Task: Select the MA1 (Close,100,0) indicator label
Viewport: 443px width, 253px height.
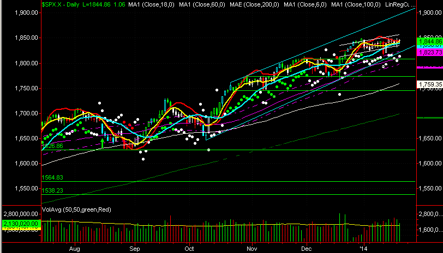Action: click(x=356, y=4)
